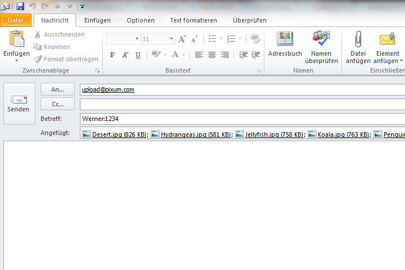
Task: Go to previous item with up arrow
Action: [57, 6]
